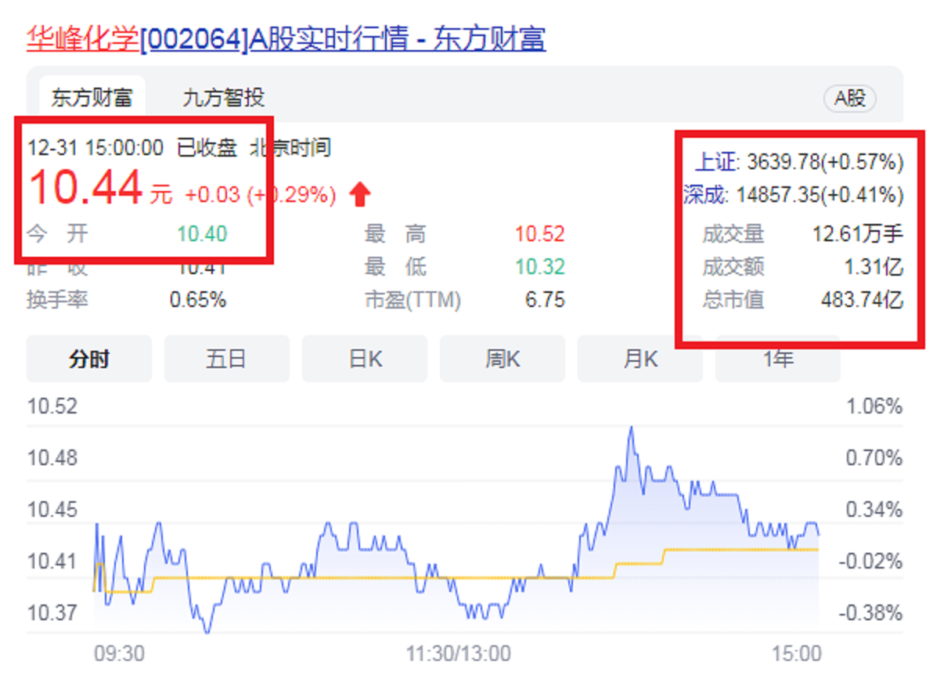Image resolution: width=933 pixels, height=675 pixels.
Task: Click the -0.38% axis label
Action: [870, 612]
